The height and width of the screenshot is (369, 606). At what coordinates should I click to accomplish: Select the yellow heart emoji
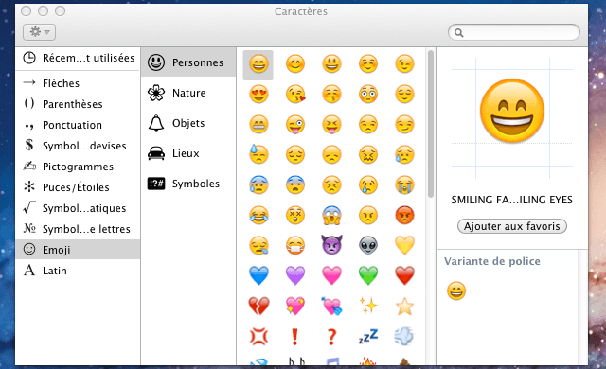point(404,245)
